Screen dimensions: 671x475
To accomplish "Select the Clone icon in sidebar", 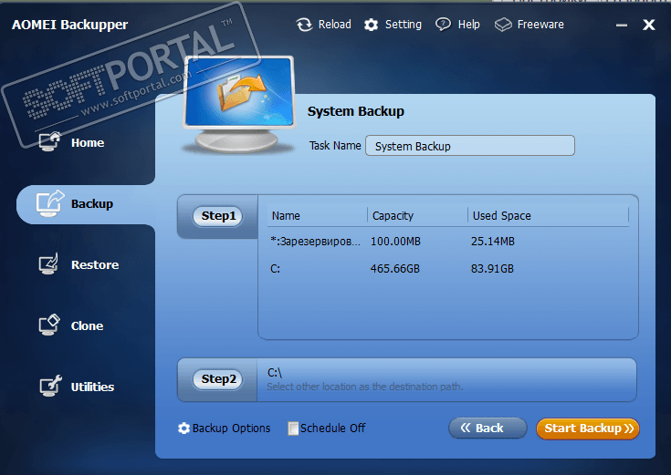I will coord(49,325).
